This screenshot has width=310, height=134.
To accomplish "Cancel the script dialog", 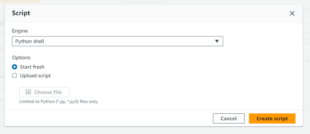I will tap(229, 118).
